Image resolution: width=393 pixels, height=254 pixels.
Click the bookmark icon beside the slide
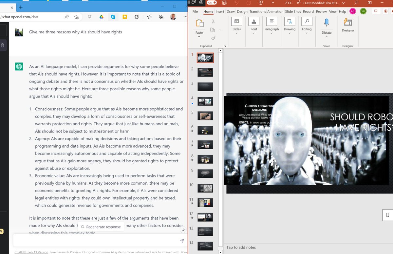click(388, 215)
